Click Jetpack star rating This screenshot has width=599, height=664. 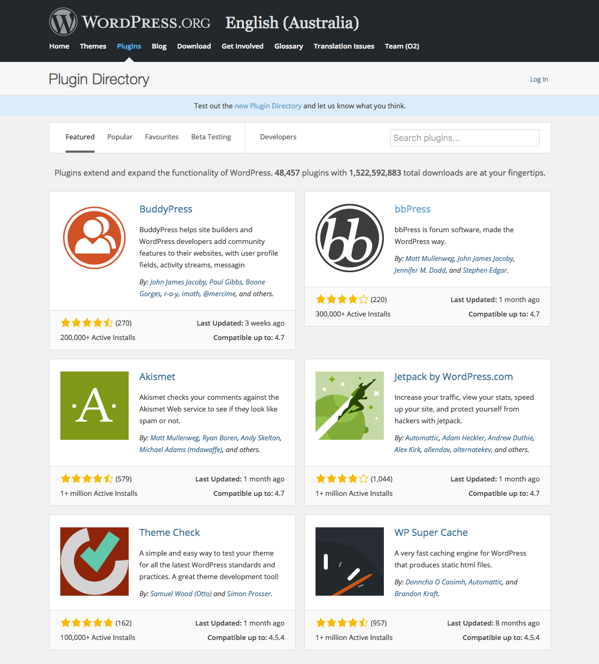point(342,479)
